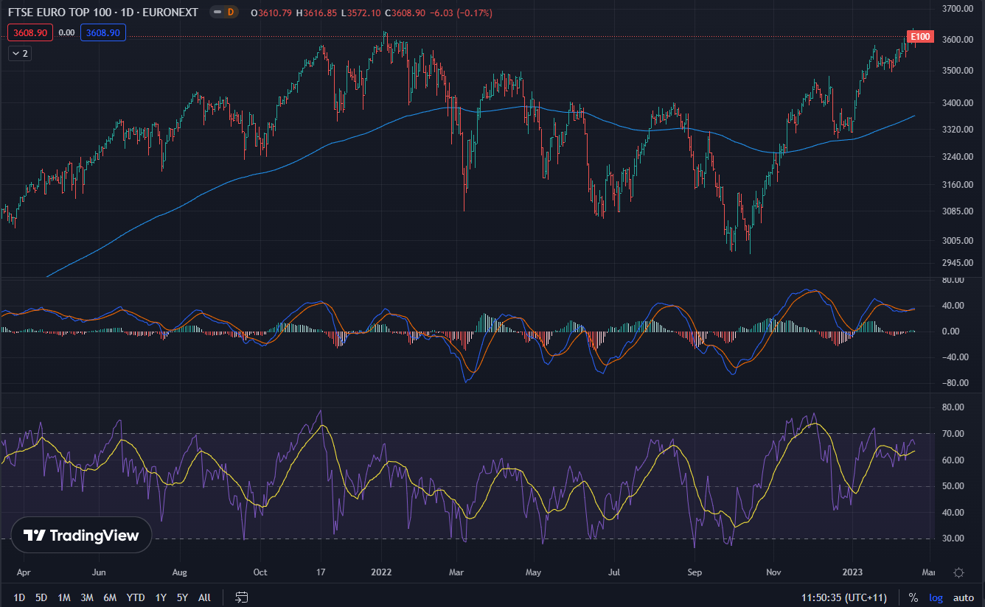Click the −80.00 MACD axis label
The width and height of the screenshot is (985, 607).
point(956,383)
